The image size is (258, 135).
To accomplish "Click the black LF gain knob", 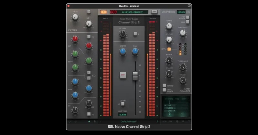I will [x=75, y=110].
